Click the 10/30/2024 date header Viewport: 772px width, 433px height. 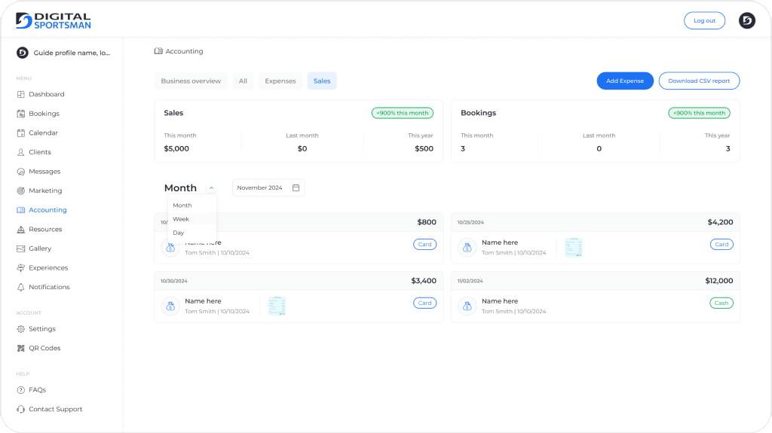point(174,281)
